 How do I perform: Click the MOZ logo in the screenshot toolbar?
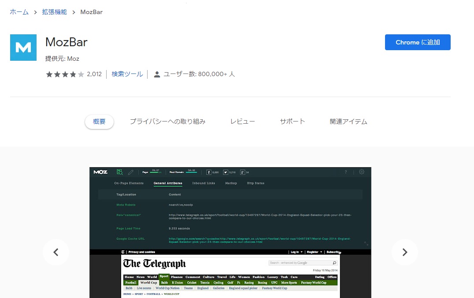tap(101, 172)
